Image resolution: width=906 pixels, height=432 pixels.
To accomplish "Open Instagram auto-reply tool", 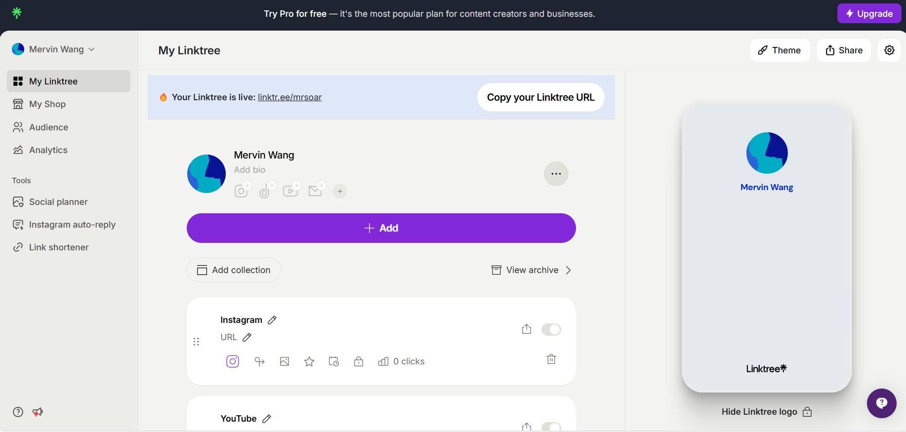I will 69,225.
